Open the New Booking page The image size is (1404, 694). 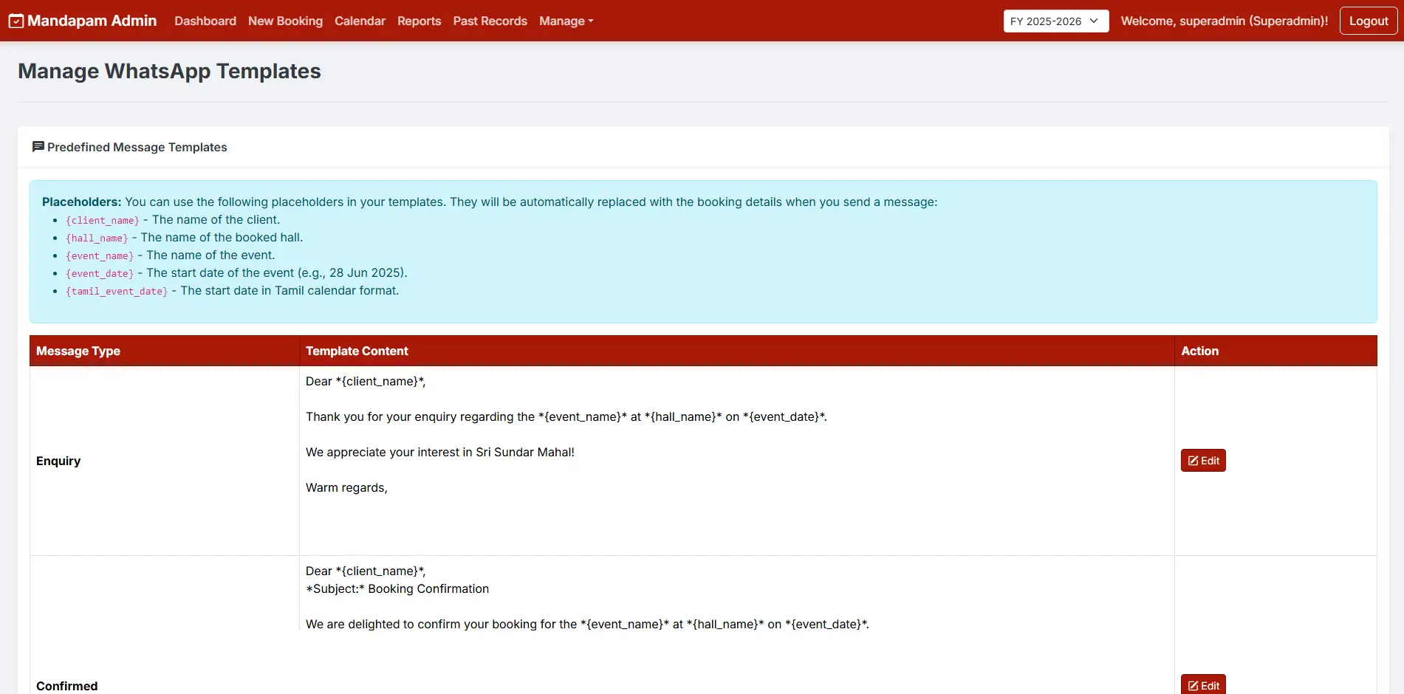coord(285,21)
